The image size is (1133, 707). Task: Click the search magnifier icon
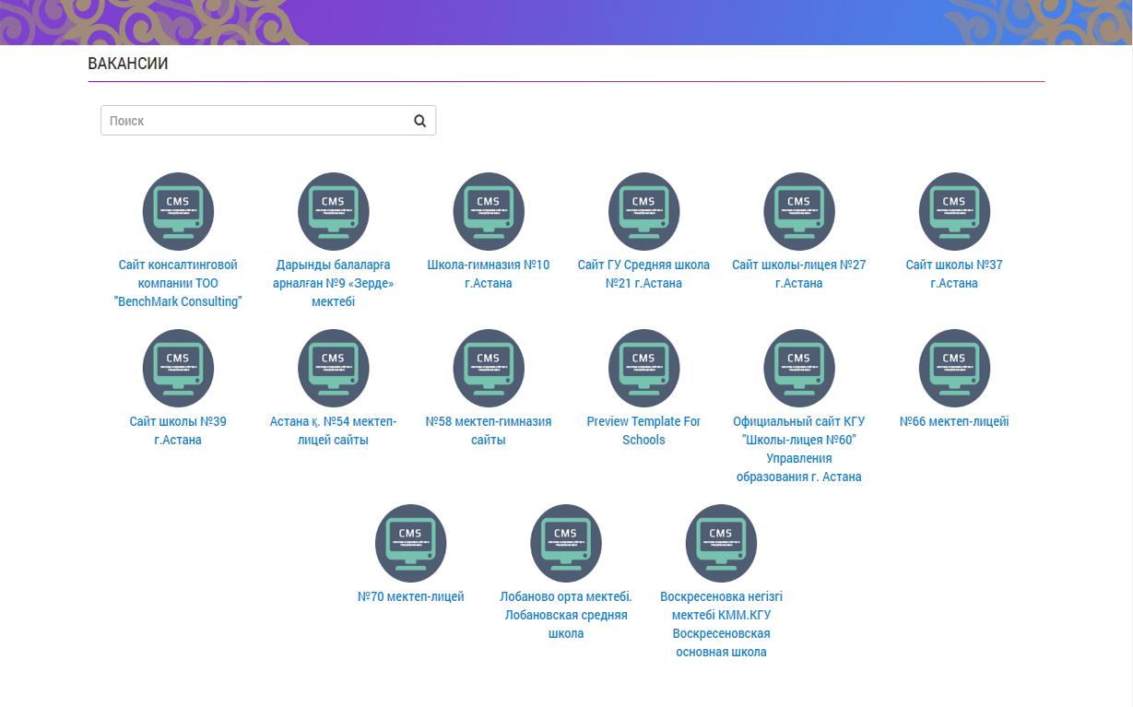tap(419, 121)
